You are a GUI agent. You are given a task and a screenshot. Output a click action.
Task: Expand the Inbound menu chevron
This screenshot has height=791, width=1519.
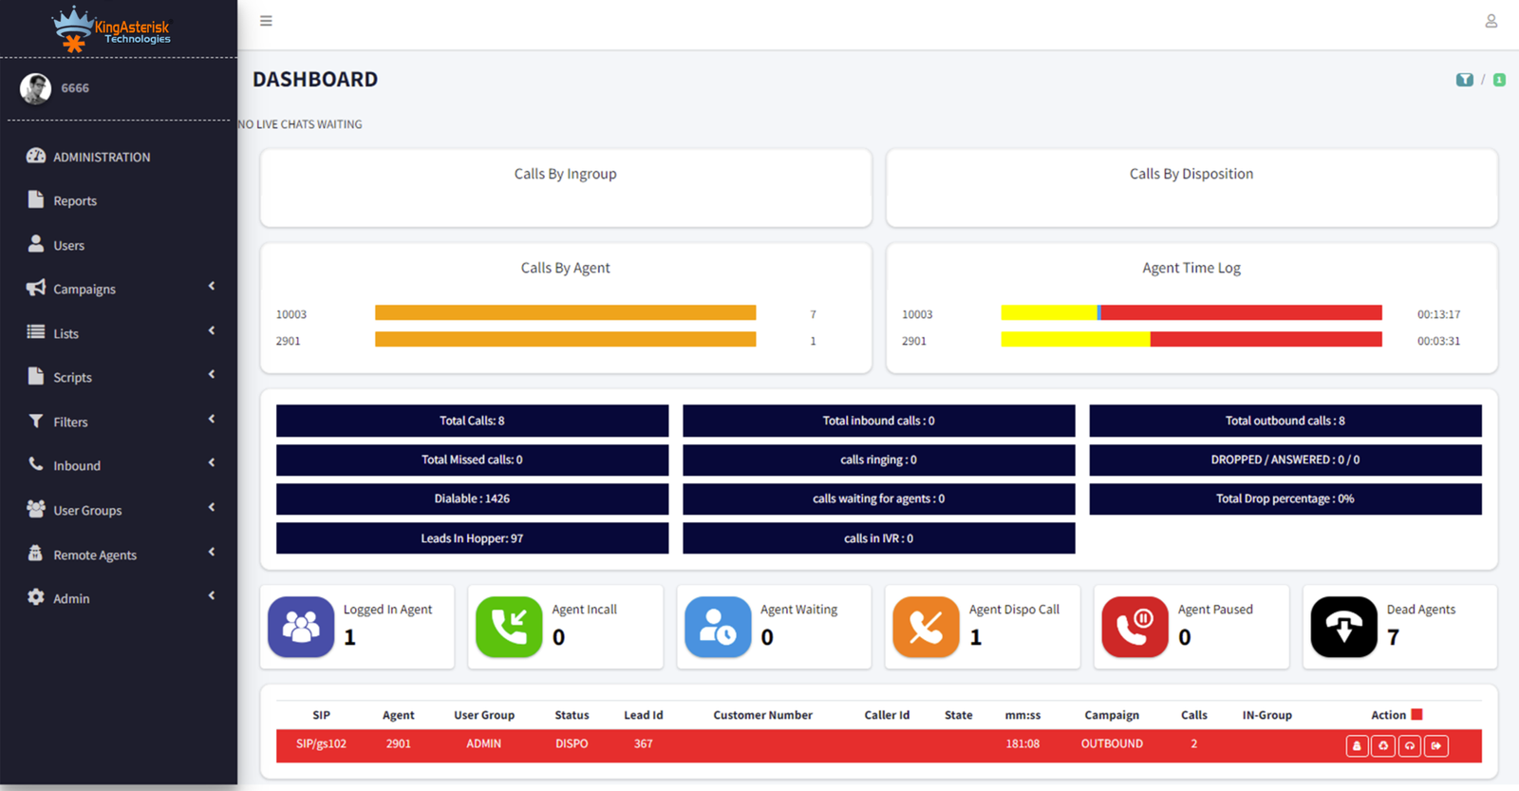point(212,463)
